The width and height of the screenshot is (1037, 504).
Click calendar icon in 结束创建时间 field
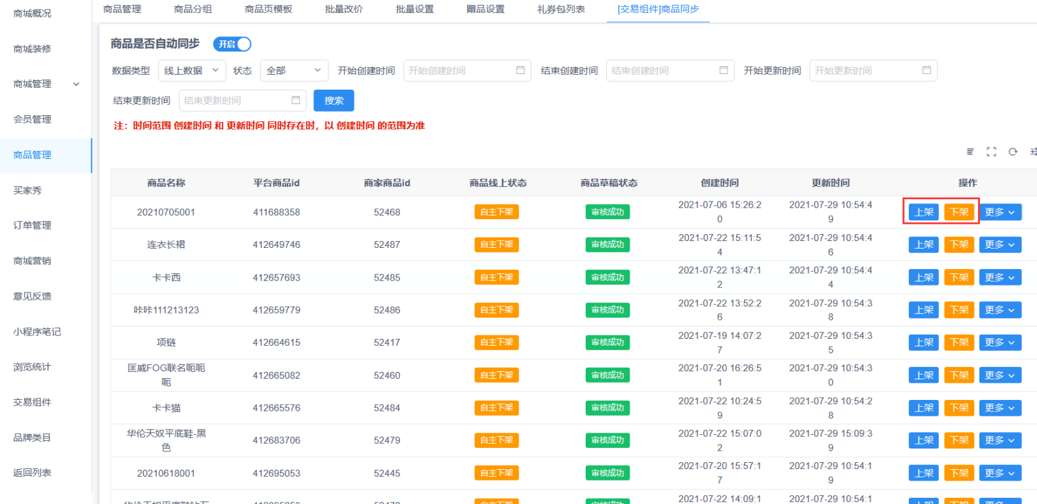(x=723, y=71)
